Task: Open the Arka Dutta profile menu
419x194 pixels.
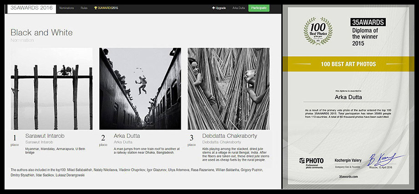Action: coord(238,8)
